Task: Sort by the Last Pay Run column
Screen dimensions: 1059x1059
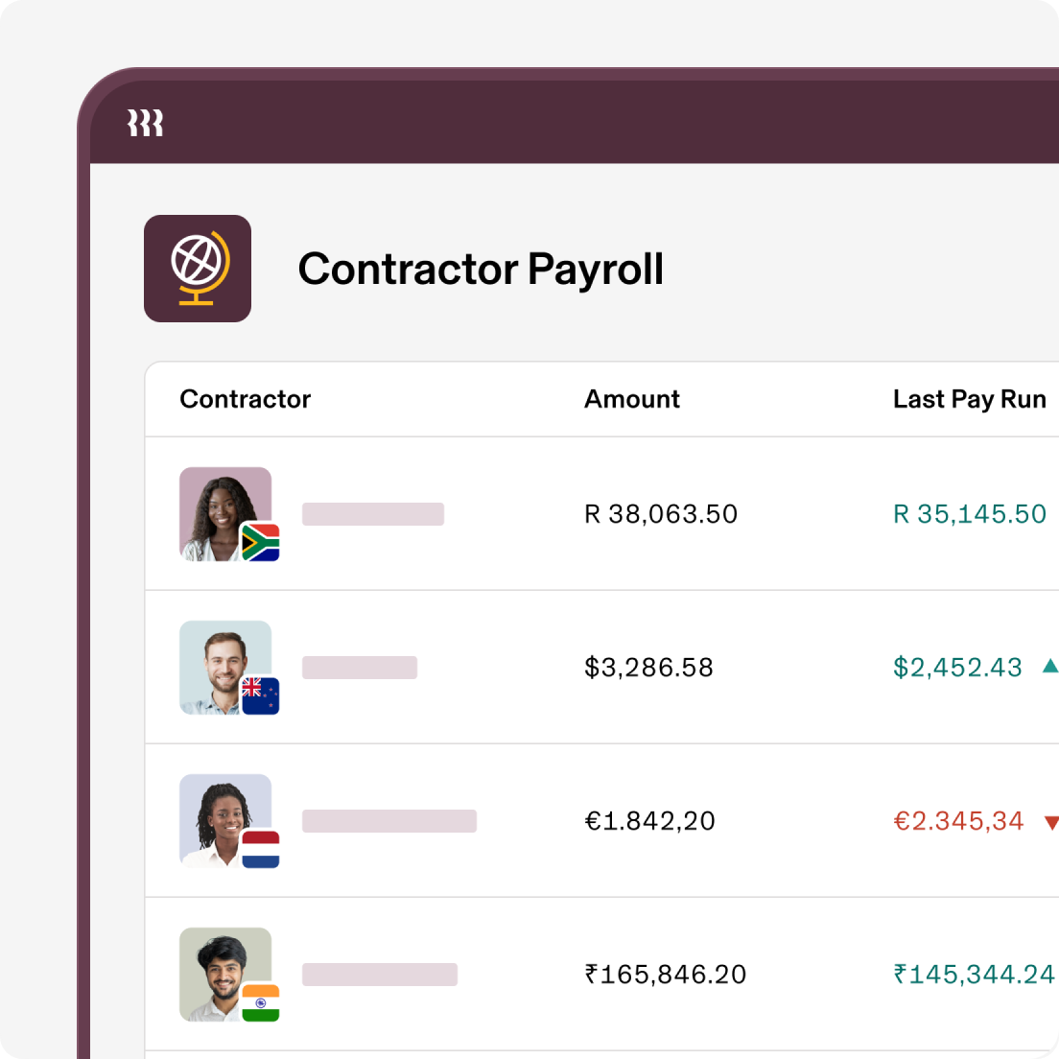Action: 970,399
